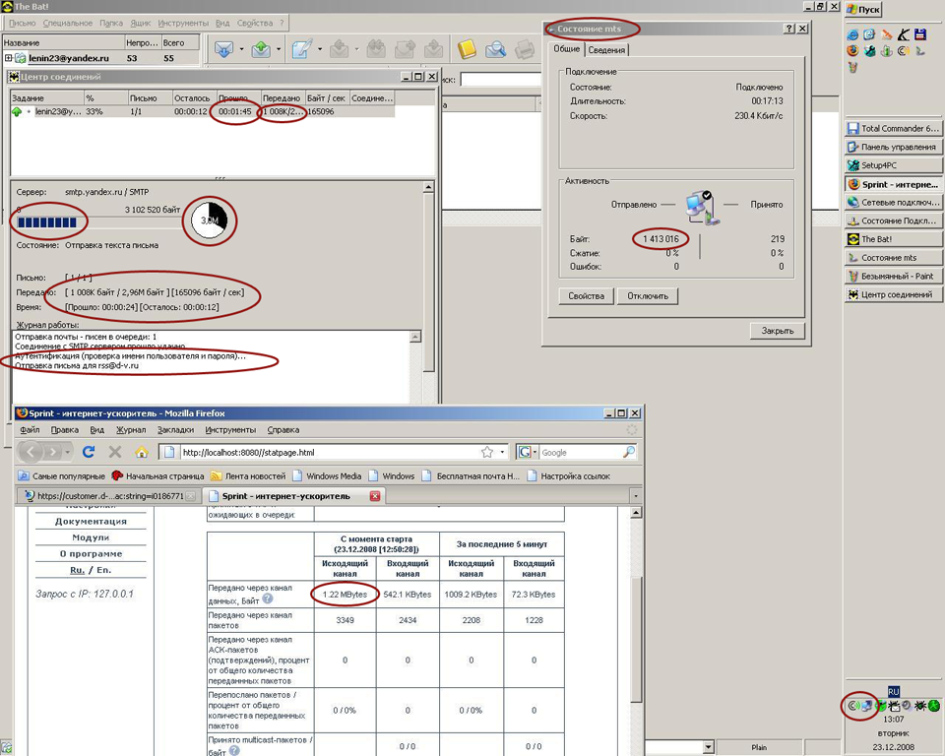Click the Модули link in Sprint sidebar

pyautogui.click(x=91, y=537)
